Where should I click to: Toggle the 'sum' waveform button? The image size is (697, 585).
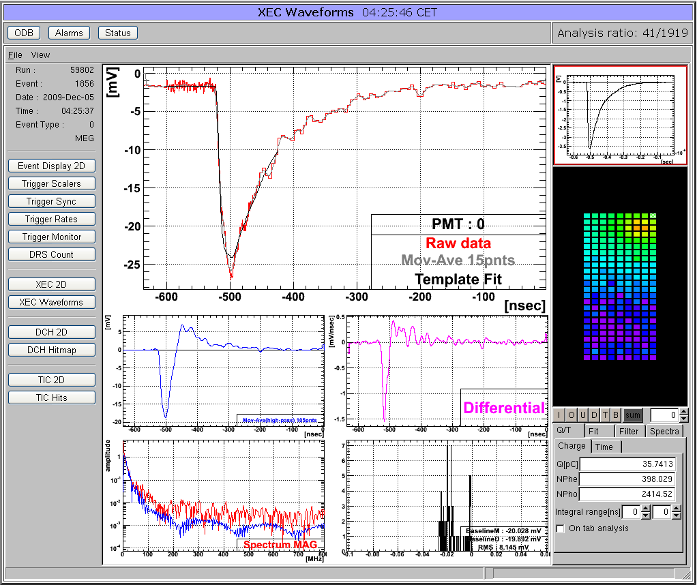click(x=633, y=415)
